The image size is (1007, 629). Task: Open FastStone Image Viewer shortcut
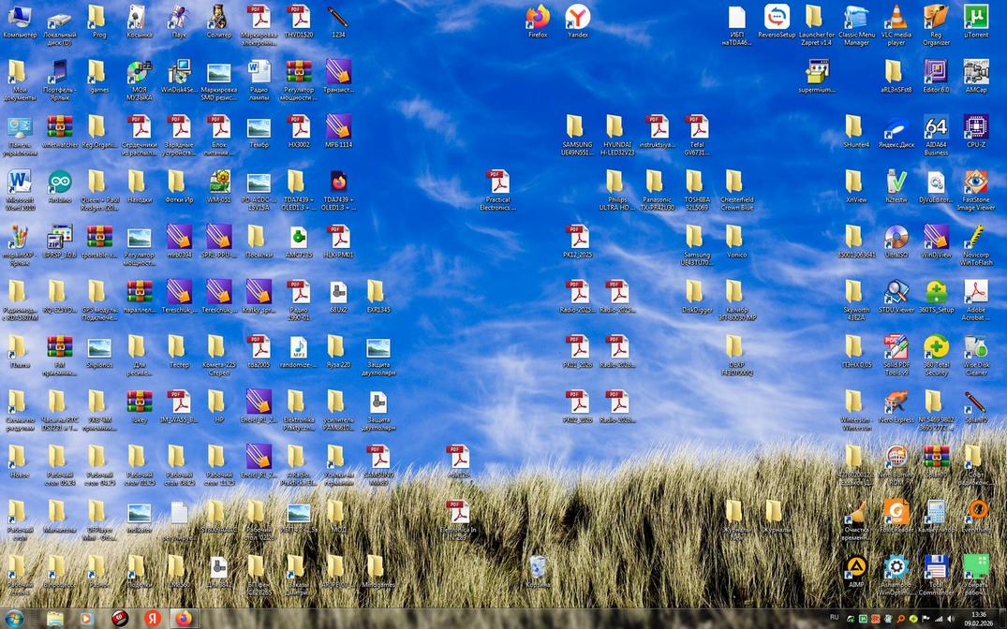pyautogui.click(x=975, y=183)
